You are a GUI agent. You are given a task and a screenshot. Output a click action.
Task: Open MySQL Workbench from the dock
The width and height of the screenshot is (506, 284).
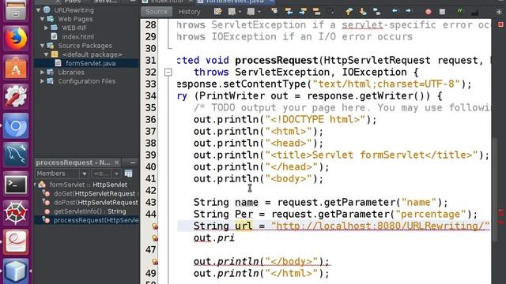[16, 155]
